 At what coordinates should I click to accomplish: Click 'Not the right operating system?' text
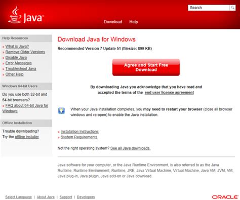point(84,148)
